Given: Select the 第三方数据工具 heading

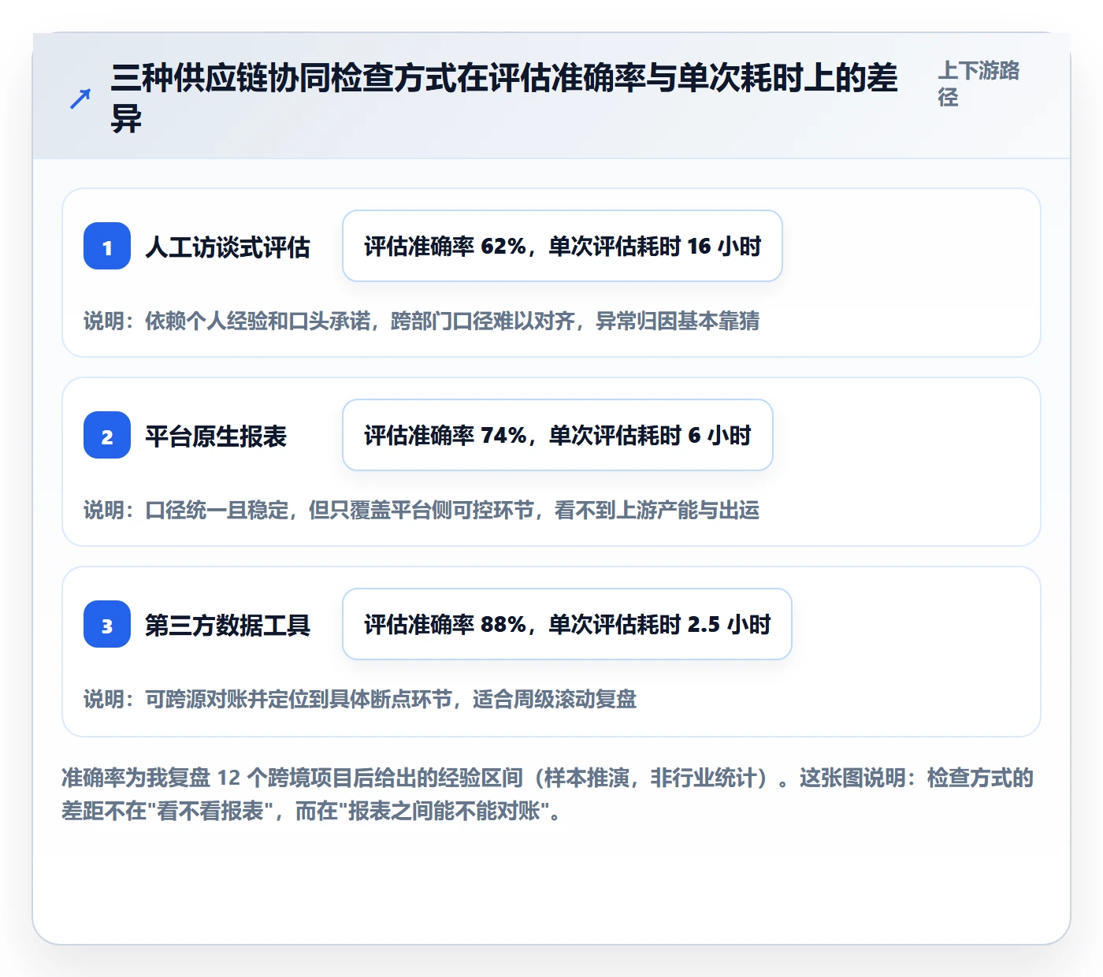Looking at the screenshot, I should tap(228, 626).
